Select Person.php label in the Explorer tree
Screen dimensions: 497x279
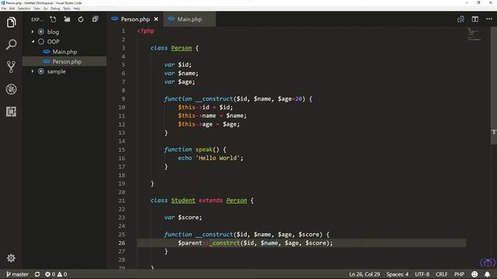(67, 61)
